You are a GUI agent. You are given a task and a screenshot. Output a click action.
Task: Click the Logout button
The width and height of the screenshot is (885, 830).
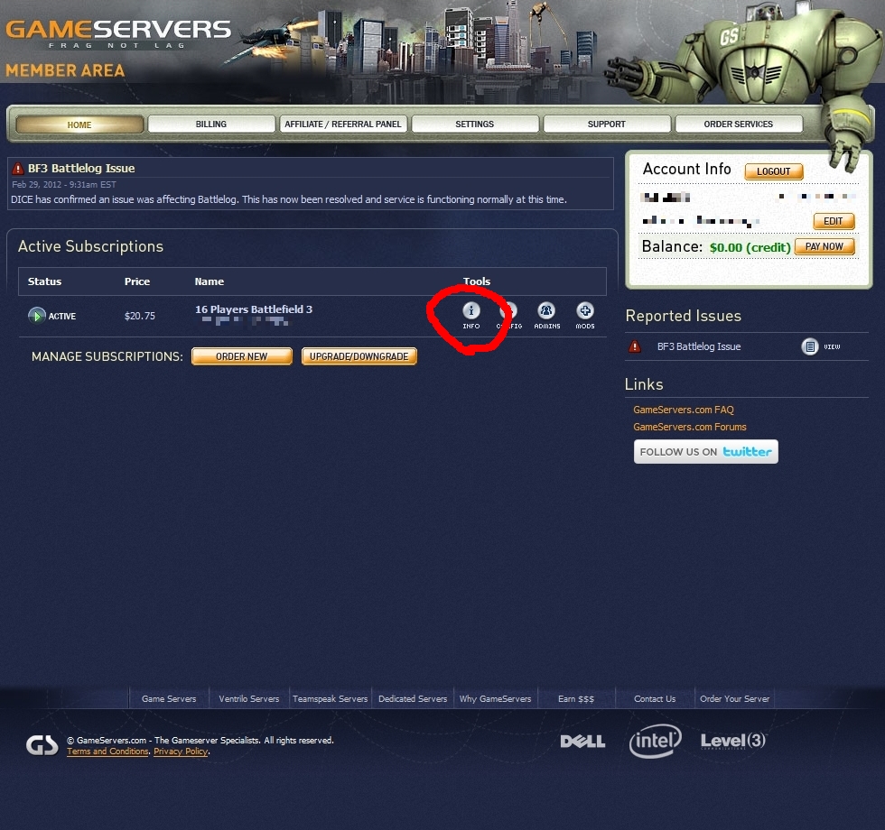774,171
